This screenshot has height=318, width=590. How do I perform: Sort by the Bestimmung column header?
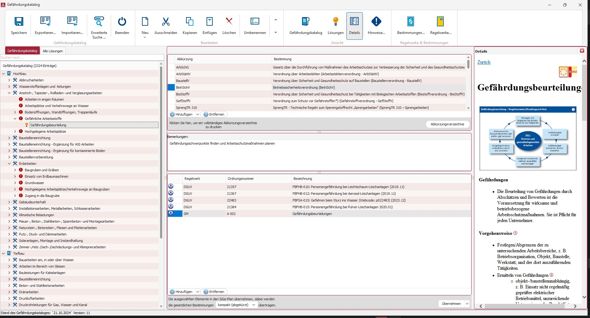click(x=369, y=59)
